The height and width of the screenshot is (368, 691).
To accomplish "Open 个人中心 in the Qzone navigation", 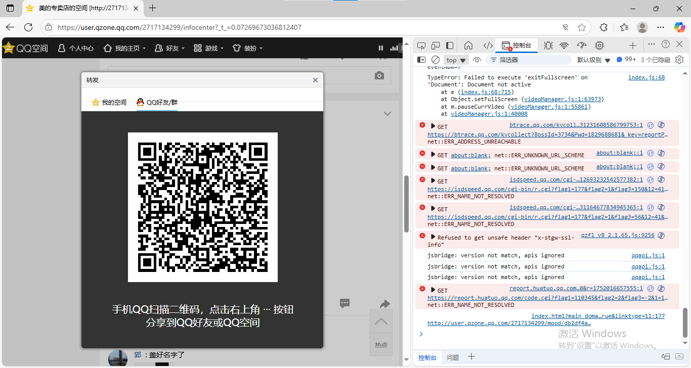I will click(x=76, y=48).
